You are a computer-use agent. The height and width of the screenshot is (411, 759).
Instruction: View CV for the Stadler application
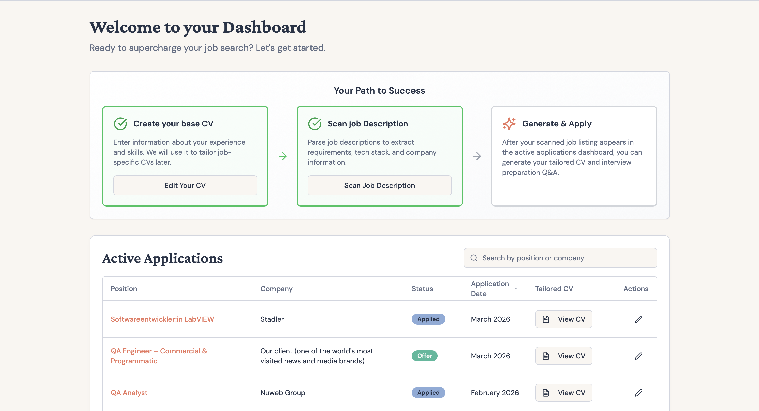pyautogui.click(x=563, y=319)
